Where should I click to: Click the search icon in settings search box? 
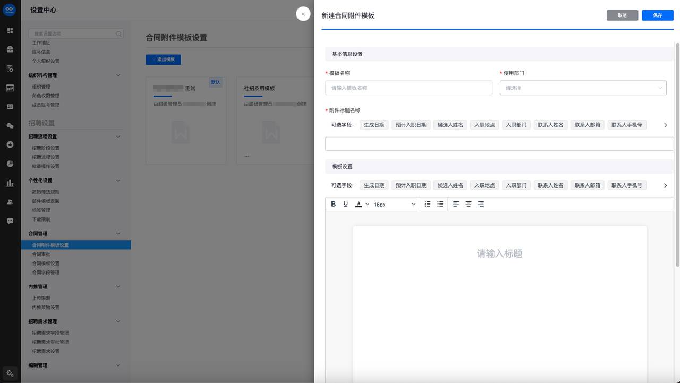coord(119,33)
